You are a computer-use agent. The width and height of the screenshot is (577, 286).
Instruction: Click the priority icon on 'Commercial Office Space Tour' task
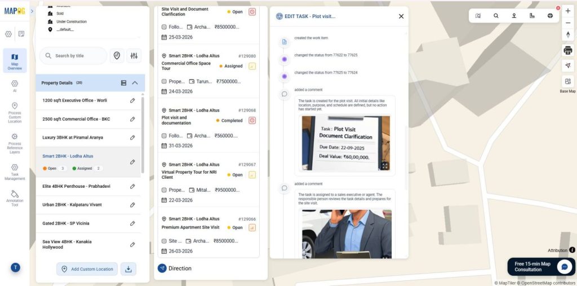pyautogui.click(x=252, y=66)
